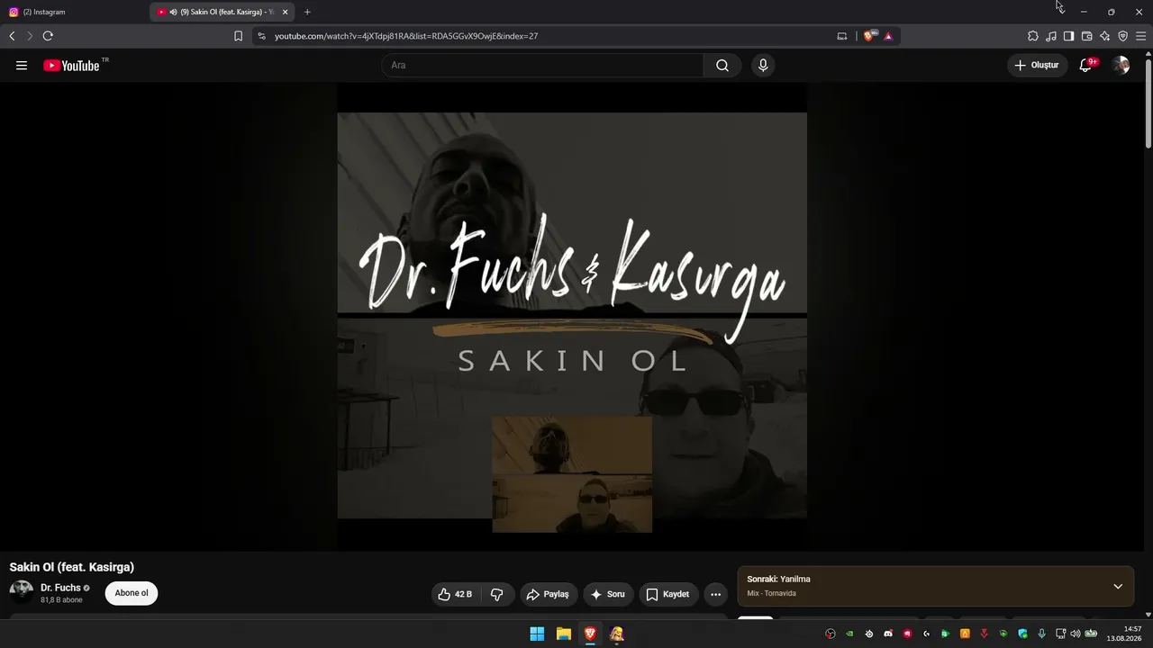
Task: Open the Brave Wallet icon
Action: click(1086, 36)
